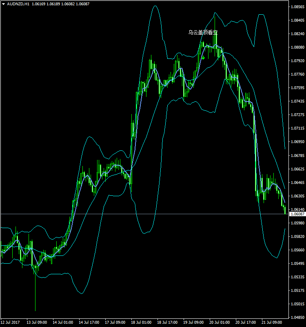Click the 1.06465 price scale label
The height and width of the screenshot is (327, 306).
(x=298, y=183)
